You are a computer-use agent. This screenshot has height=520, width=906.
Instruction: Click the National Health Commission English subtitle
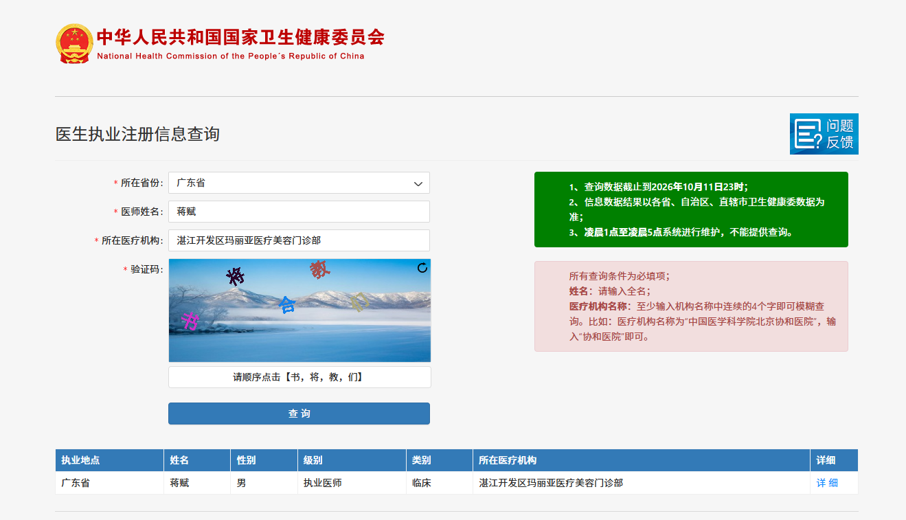[231, 56]
